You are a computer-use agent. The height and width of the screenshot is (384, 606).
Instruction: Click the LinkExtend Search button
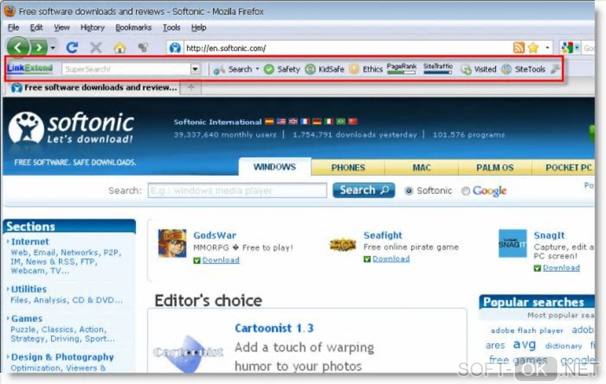[x=233, y=69]
